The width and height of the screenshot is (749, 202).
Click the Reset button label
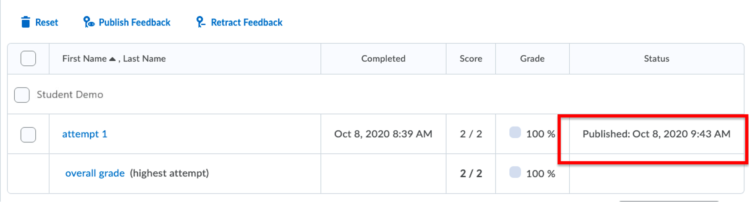(x=47, y=22)
